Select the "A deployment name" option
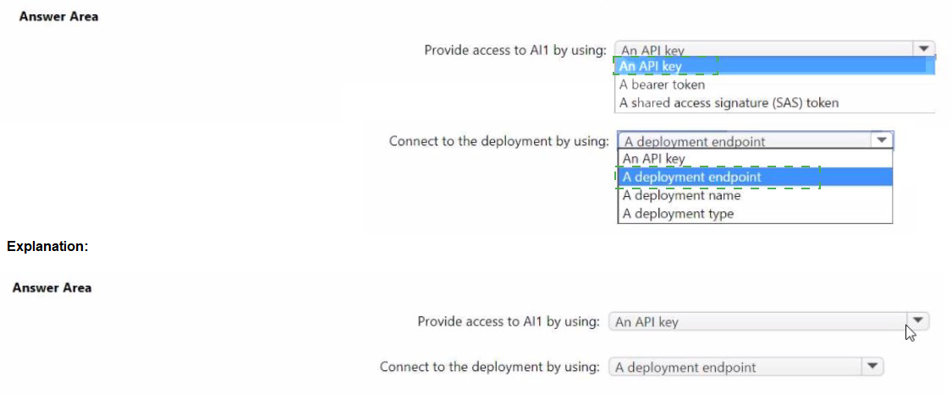This screenshot has width=952, height=415. point(681,195)
